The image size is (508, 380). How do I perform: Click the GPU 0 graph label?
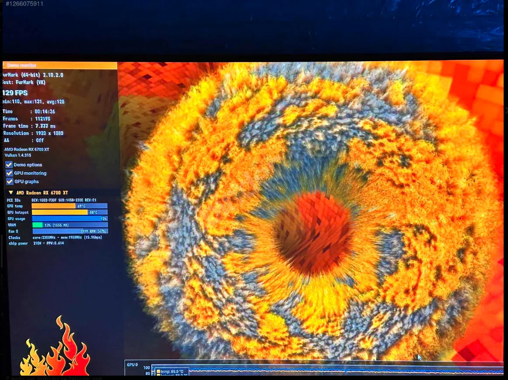[132, 365]
